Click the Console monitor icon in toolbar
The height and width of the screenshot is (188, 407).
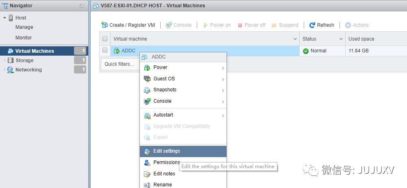[169, 25]
